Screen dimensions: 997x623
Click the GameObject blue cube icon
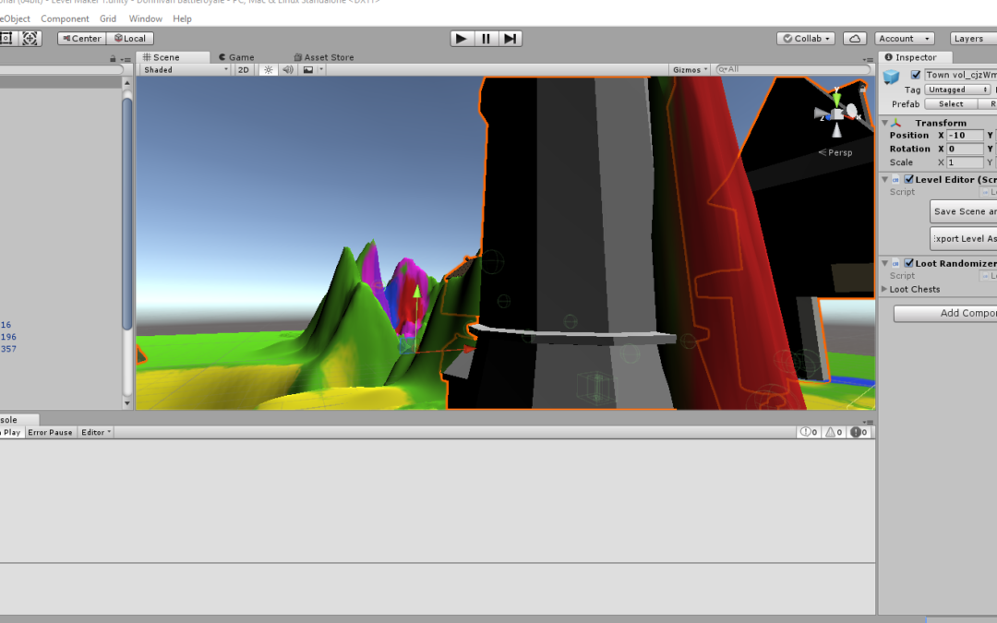tap(892, 77)
